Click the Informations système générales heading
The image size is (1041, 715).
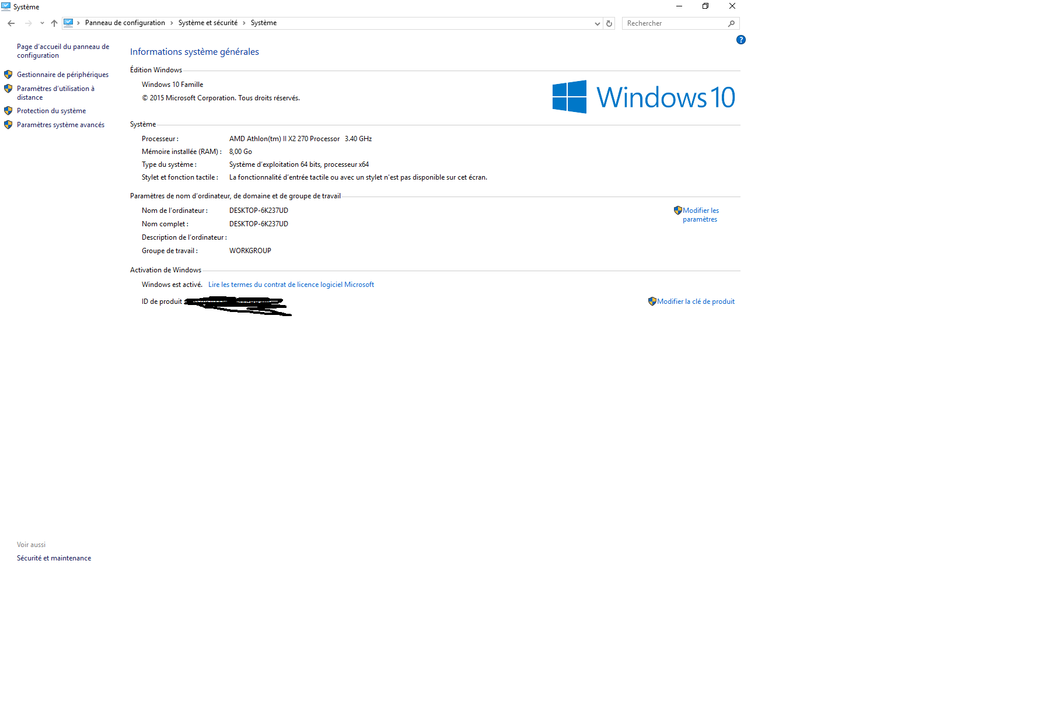click(194, 52)
